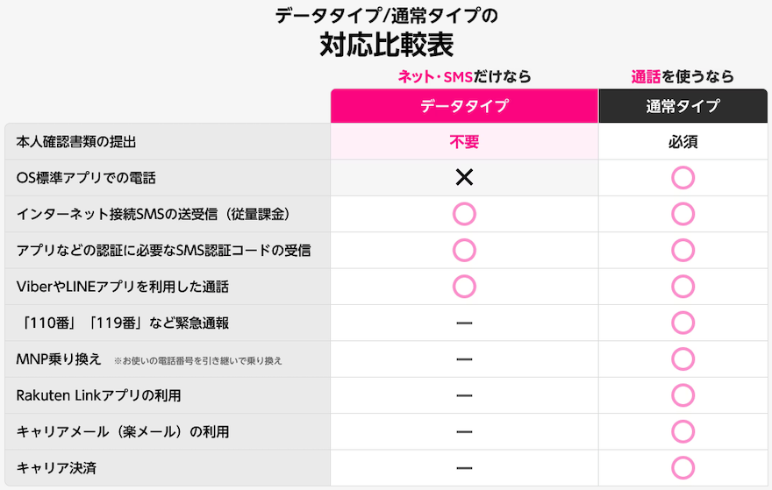772x490 pixels.
Task: Click the 本人確認書類の提出 row label
Action: (x=77, y=142)
